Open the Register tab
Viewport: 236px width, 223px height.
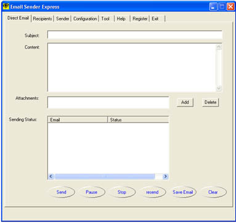pos(140,18)
